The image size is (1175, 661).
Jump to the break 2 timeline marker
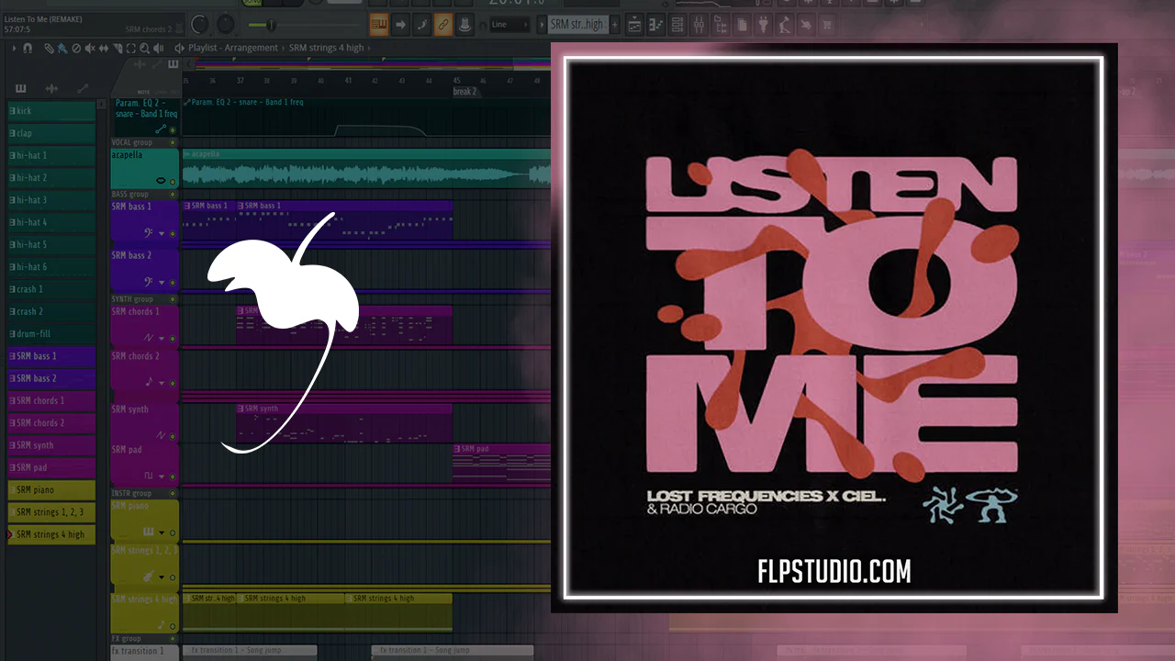pos(464,92)
